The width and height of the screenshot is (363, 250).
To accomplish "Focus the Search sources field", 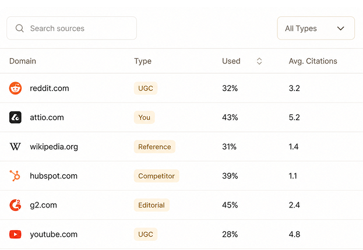I will pos(72,28).
